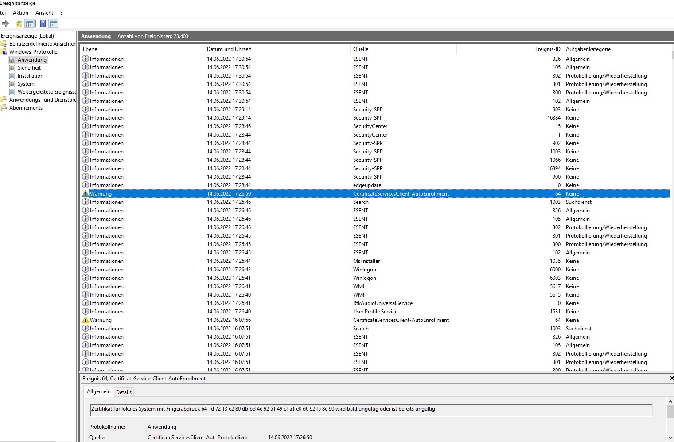The height and width of the screenshot is (442, 674).
Task: Sort by the Ebene column header
Action: pos(142,49)
